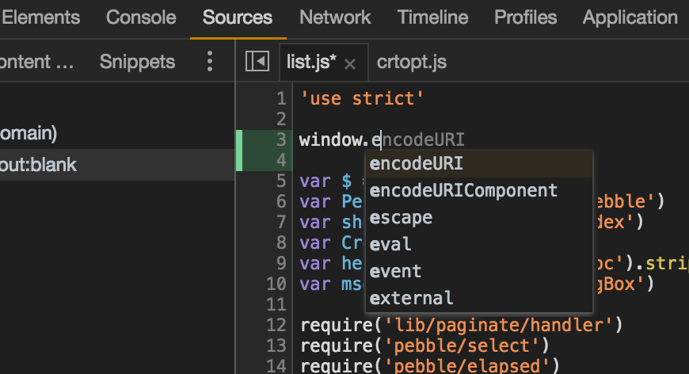The width and height of the screenshot is (689, 374).
Task: Show the Snippets navigator tab
Action: point(137,62)
